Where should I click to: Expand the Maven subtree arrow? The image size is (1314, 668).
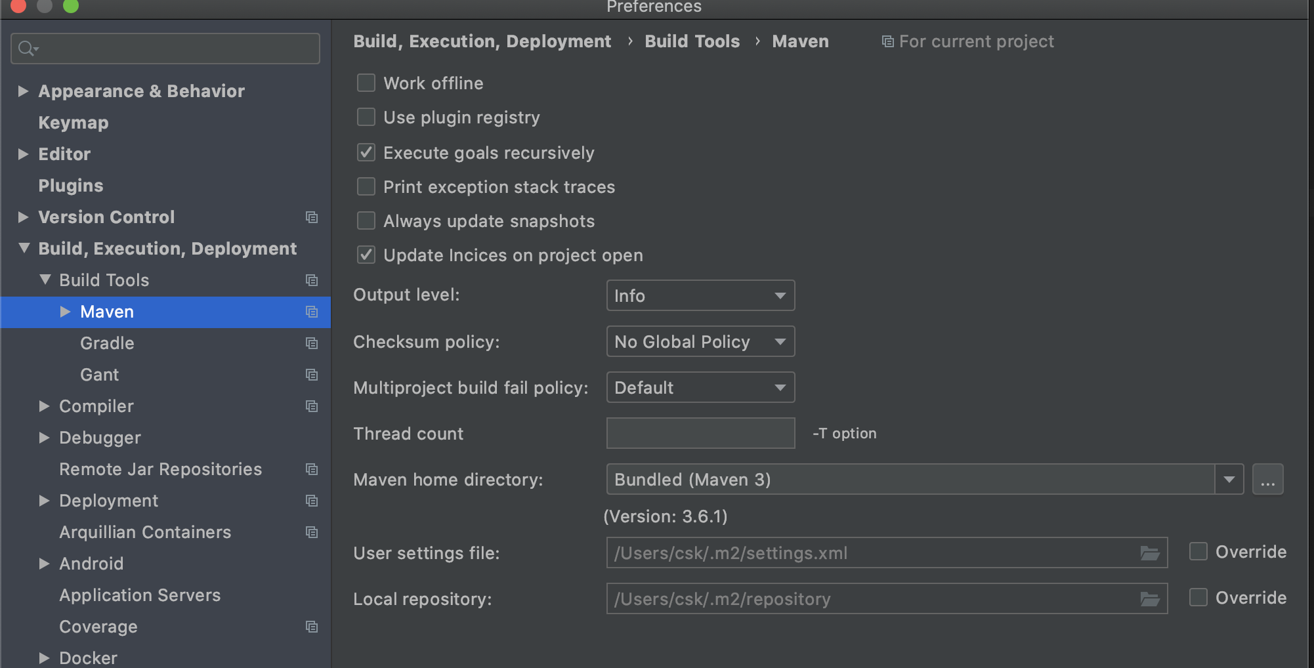click(65, 312)
